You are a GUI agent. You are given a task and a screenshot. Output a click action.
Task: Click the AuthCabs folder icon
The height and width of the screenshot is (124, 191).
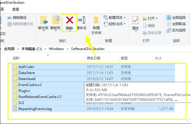(x=15, y=67)
